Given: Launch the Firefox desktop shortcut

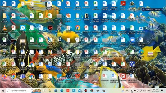Looking at the screenshot, I should click(x=4, y=77).
